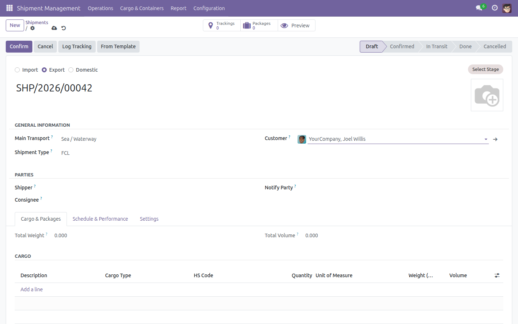Open customer record via arrow icon
The image size is (518, 324).
(x=495, y=139)
